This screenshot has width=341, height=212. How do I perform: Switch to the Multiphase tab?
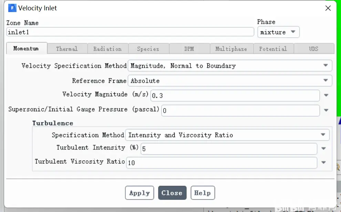point(231,49)
